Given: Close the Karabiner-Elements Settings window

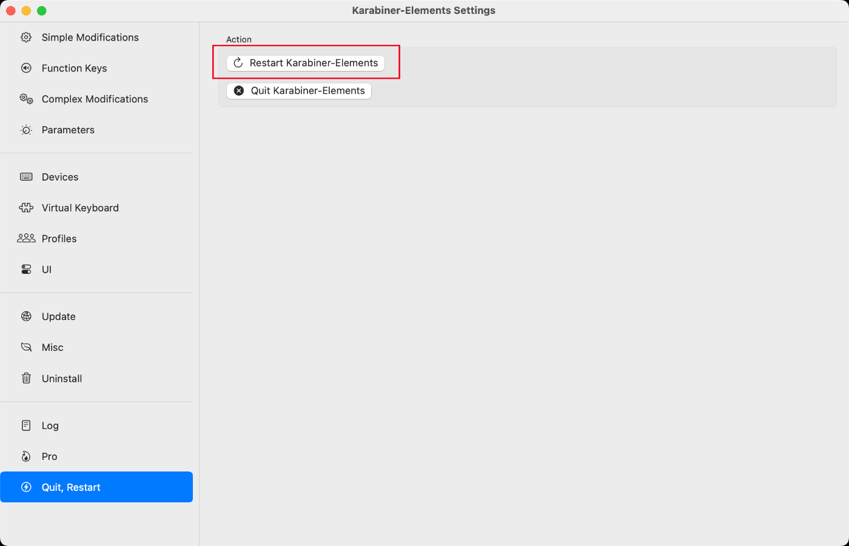Looking at the screenshot, I should 10,10.
